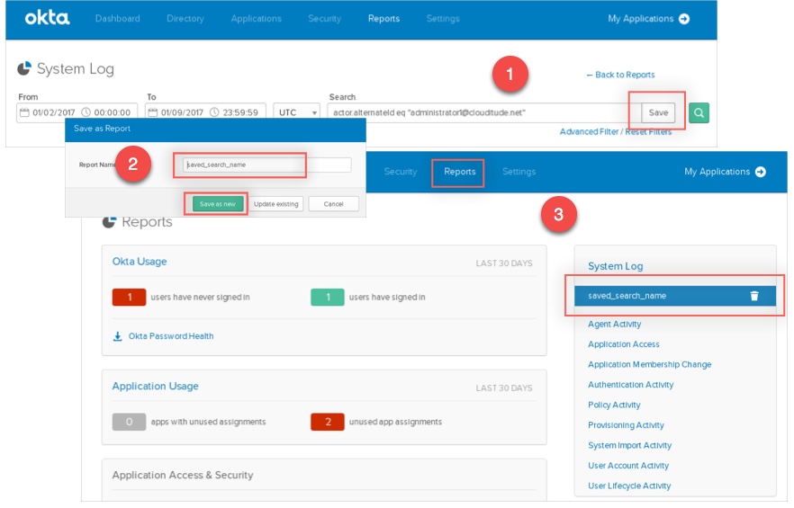The height and width of the screenshot is (508, 794).
Task: Open the Application Access report
Action: tap(623, 344)
